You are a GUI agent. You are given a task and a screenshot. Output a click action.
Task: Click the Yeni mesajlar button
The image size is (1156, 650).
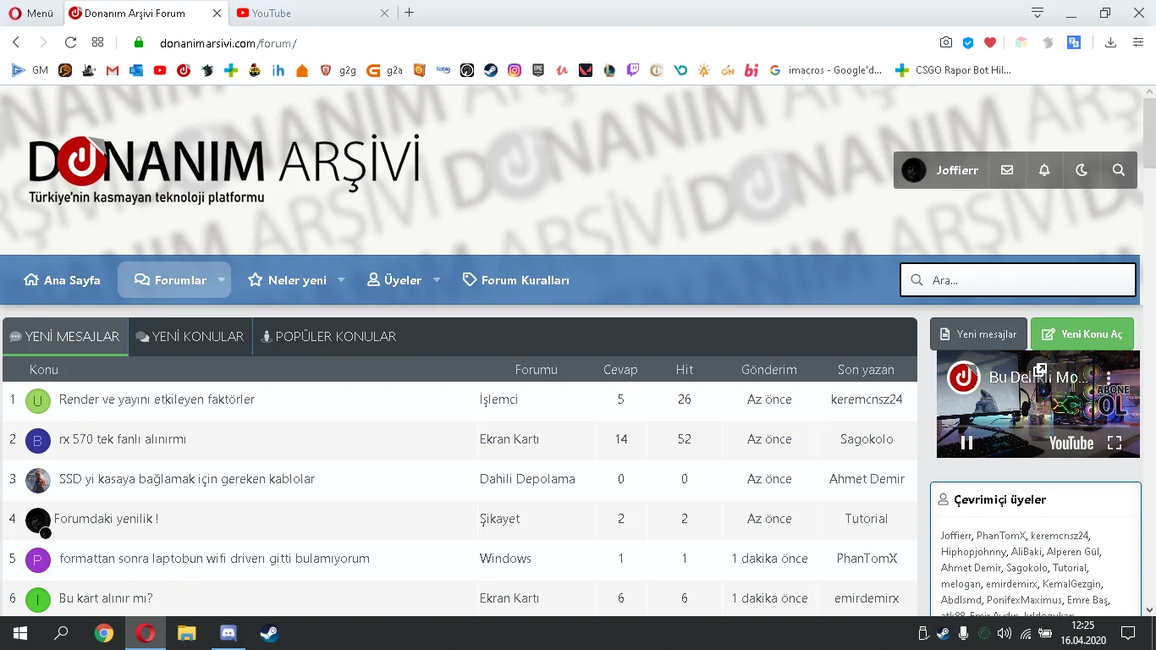click(978, 334)
